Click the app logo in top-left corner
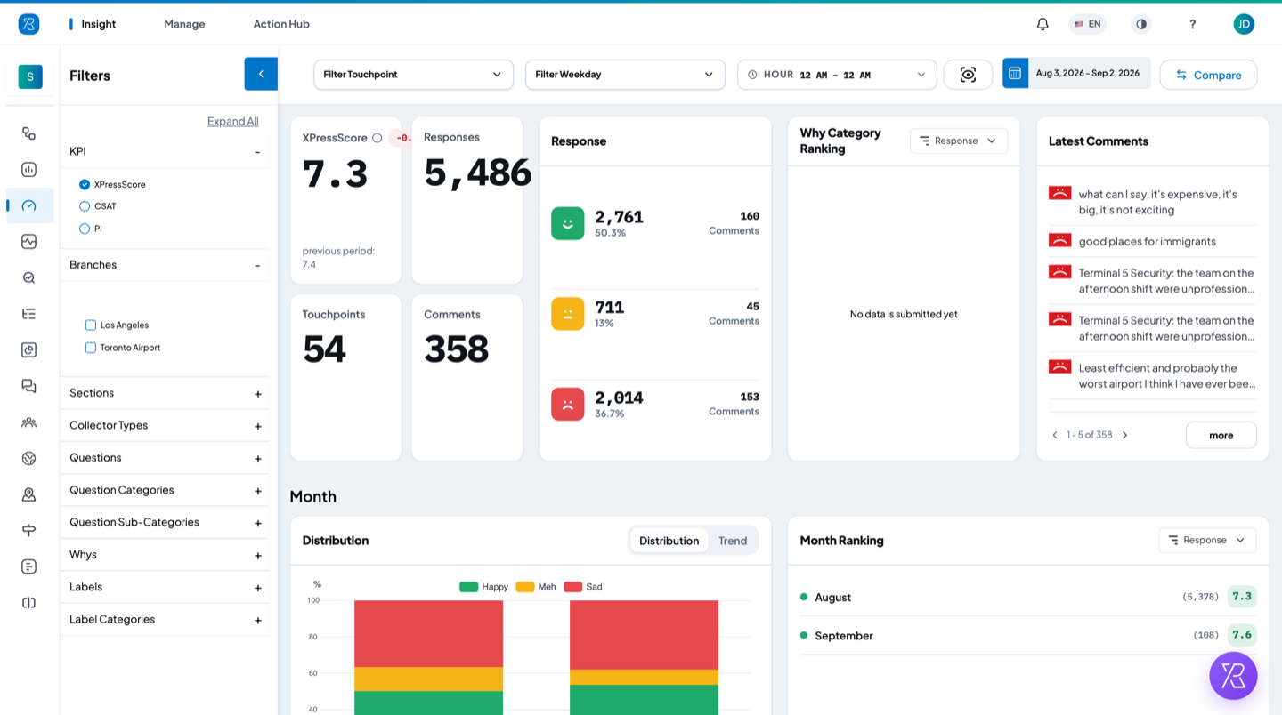 pos(28,24)
